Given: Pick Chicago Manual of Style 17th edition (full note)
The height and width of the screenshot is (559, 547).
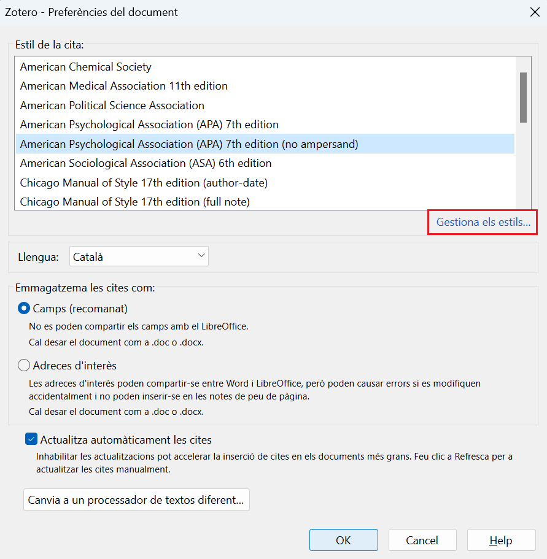Looking at the screenshot, I should pos(265,202).
